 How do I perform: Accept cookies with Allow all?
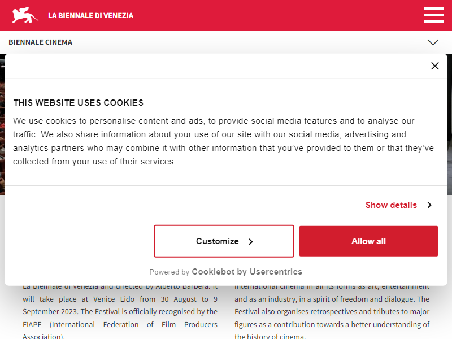(x=368, y=241)
